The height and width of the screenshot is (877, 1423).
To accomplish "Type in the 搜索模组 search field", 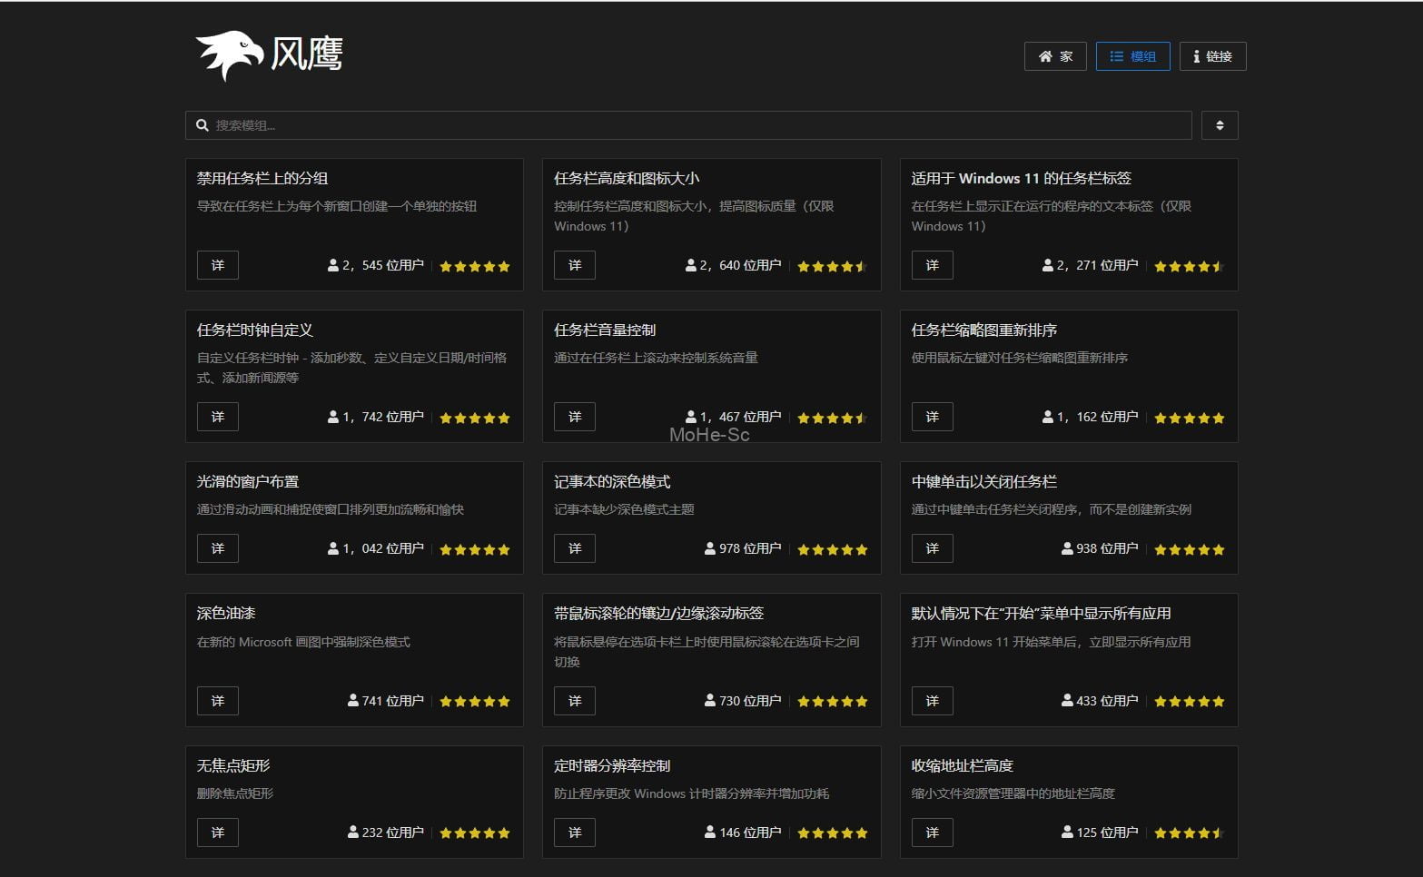I will coord(690,125).
